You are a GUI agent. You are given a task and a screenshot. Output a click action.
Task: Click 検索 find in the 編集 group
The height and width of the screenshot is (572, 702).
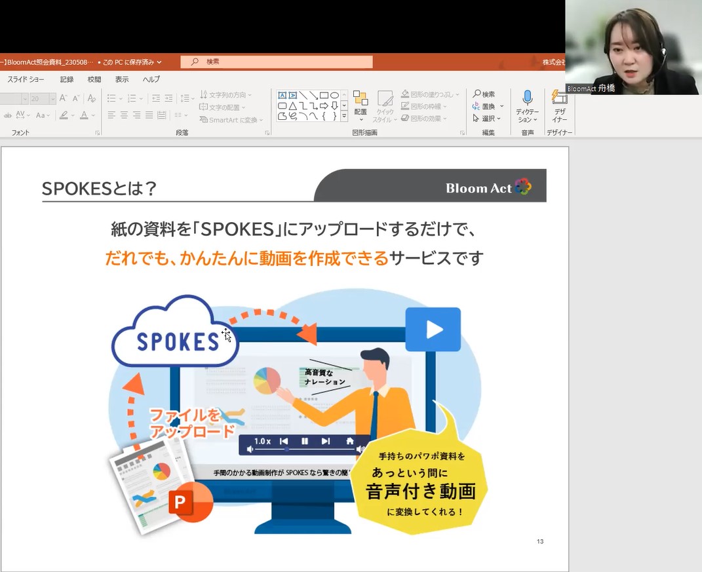[x=484, y=94]
